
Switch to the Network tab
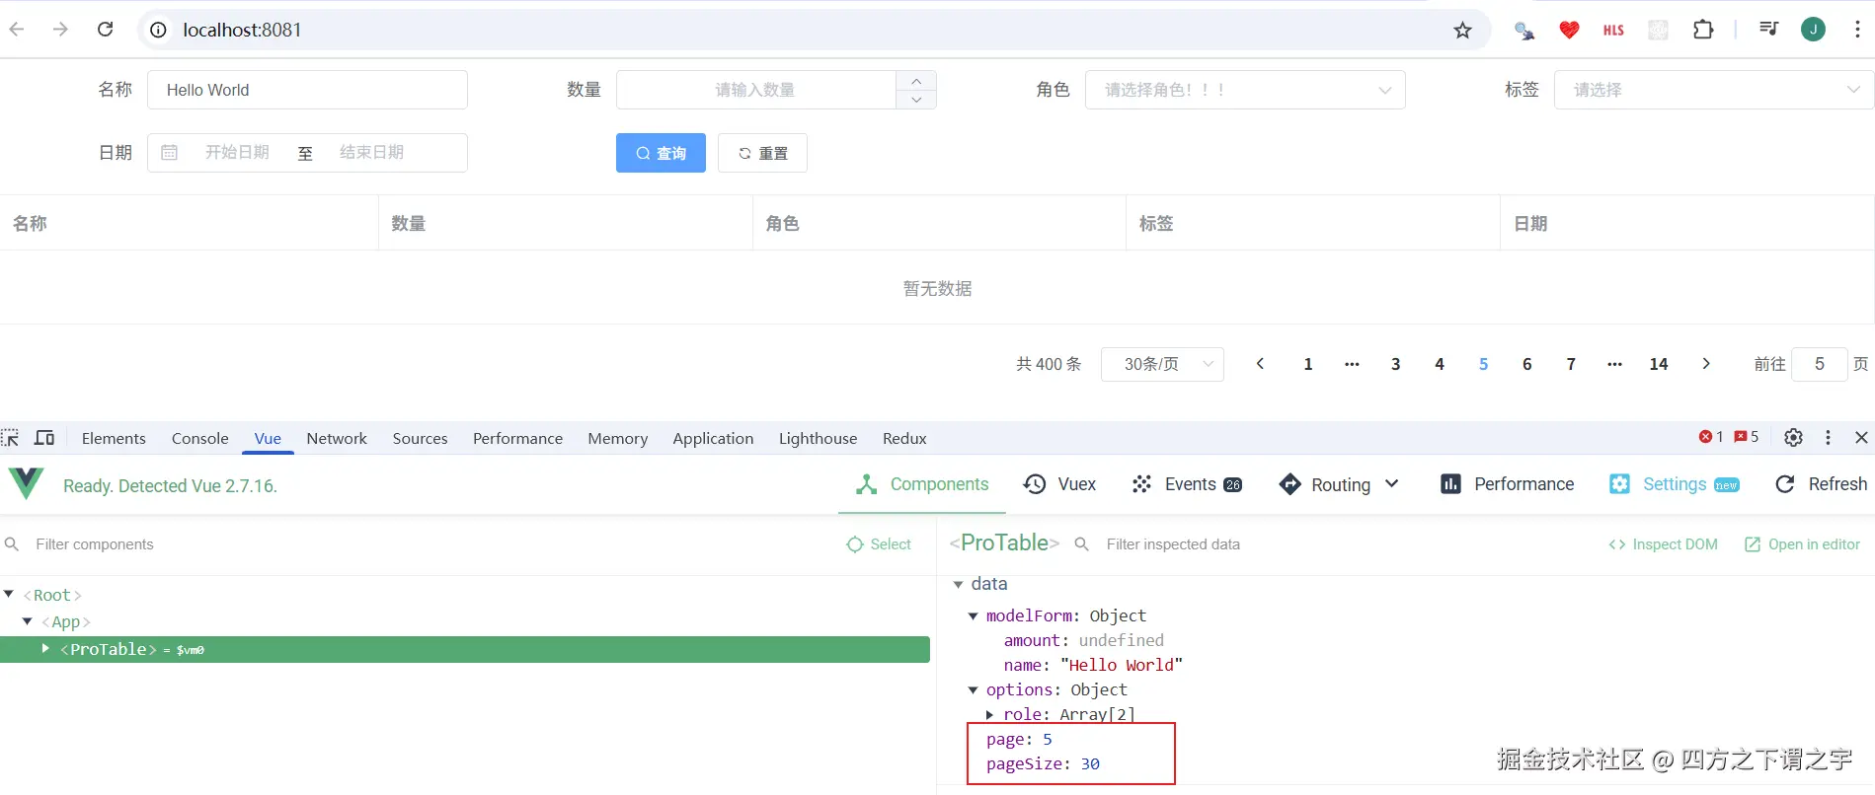pos(337,438)
